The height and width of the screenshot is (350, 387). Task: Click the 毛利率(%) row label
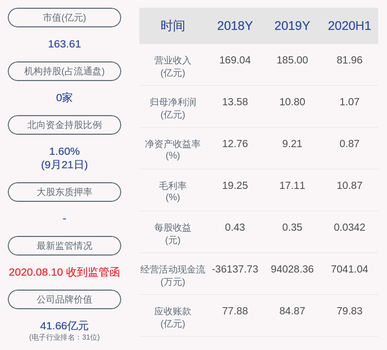pyautogui.click(x=173, y=192)
